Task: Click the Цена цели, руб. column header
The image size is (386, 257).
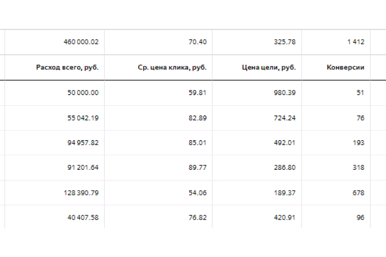Action: coord(269,67)
